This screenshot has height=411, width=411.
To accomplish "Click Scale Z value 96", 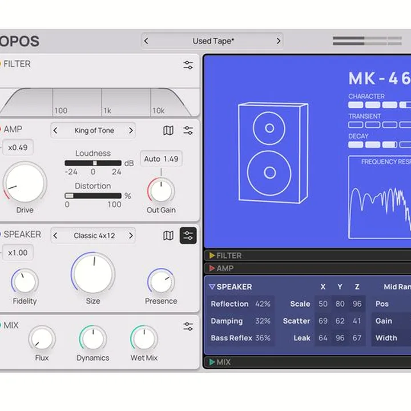I will (357, 304).
